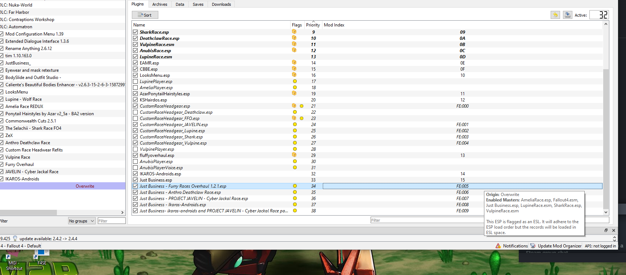Image resolution: width=626 pixels, height=275 pixels.
Task: Select the IKAROS-Androids.esp plugin row
Action: pyautogui.click(x=367, y=174)
